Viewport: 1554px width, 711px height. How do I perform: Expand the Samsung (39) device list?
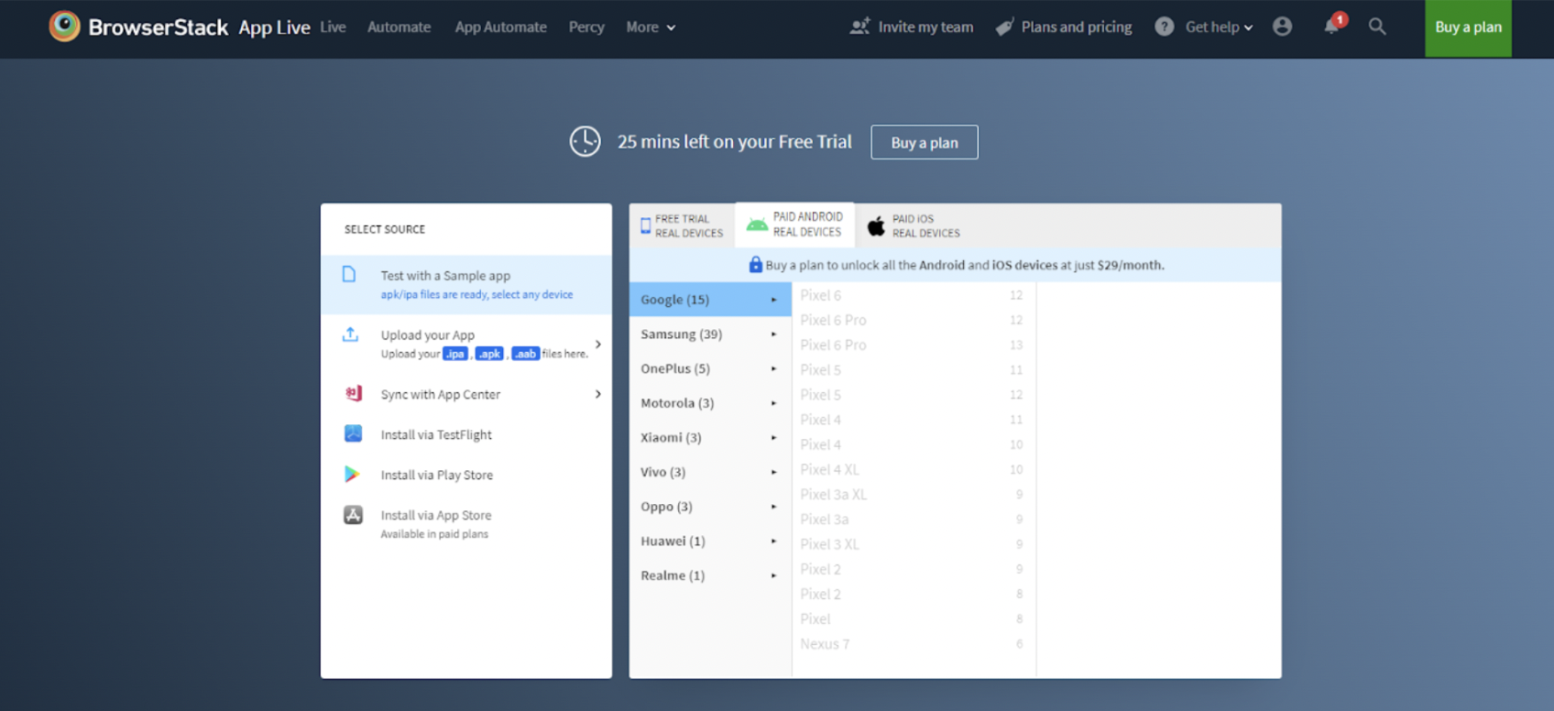(708, 334)
